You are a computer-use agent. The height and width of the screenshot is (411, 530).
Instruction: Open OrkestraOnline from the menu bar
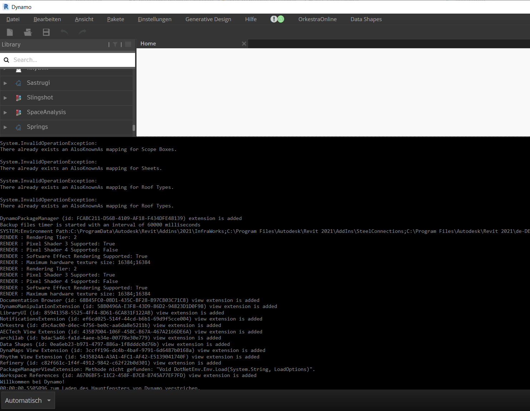pos(317,19)
